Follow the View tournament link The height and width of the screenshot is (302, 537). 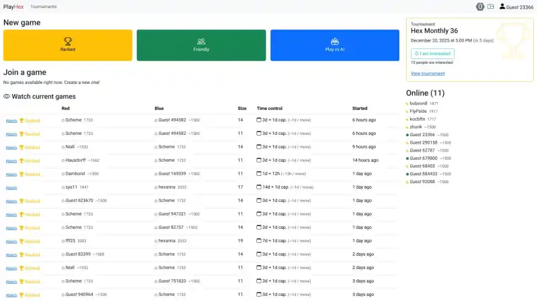pos(427,73)
